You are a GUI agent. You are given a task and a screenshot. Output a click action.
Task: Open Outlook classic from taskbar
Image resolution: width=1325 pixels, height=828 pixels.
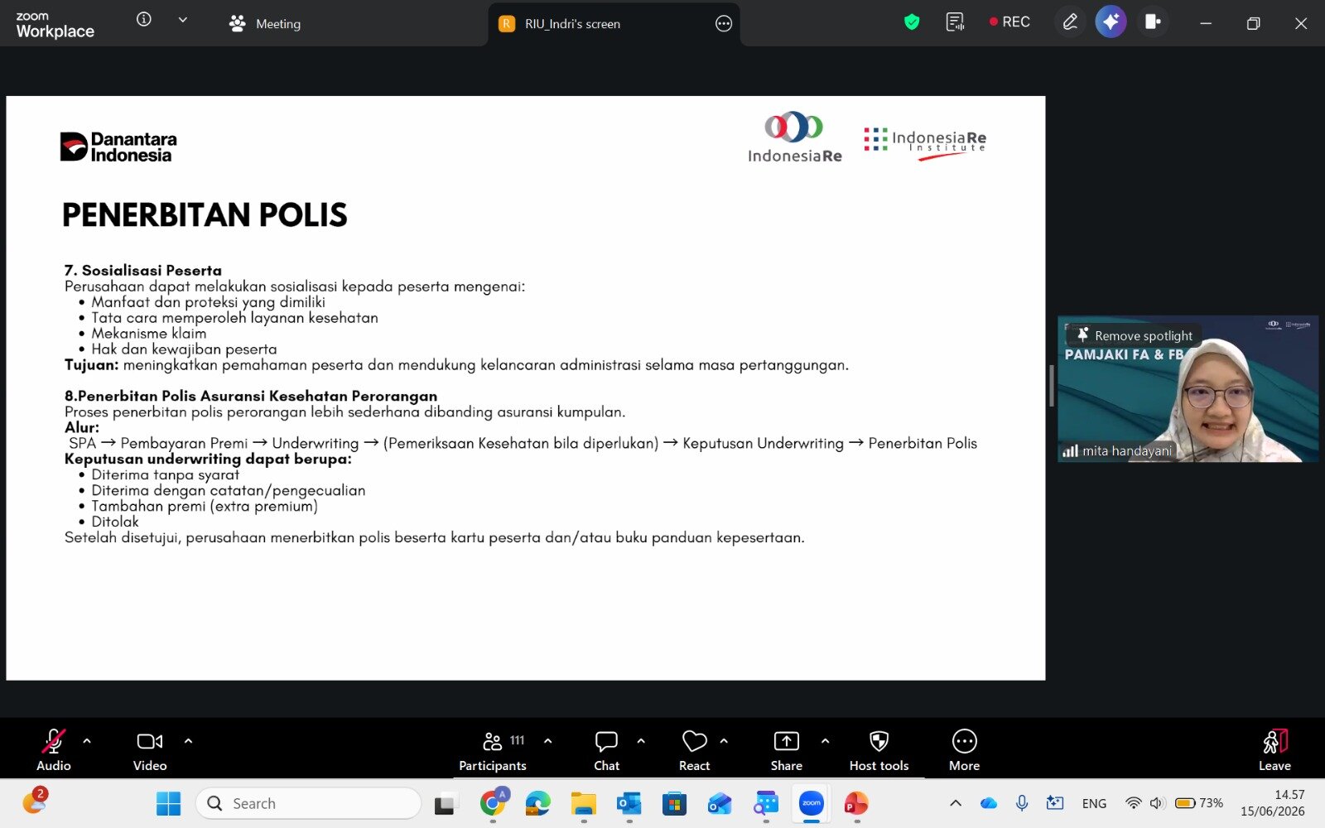tap(629, 804)
